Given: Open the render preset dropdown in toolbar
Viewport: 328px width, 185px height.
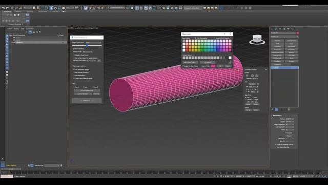Looking at the screenshot, I should click(193, 8).
